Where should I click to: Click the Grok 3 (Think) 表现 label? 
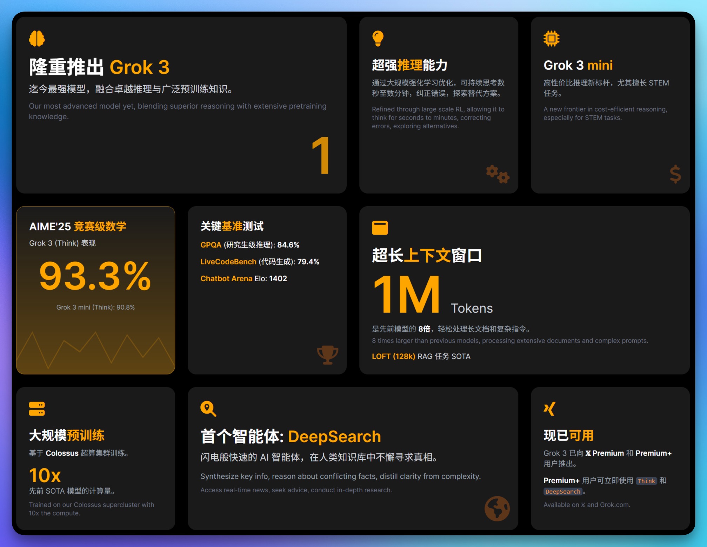click(62, 243)
